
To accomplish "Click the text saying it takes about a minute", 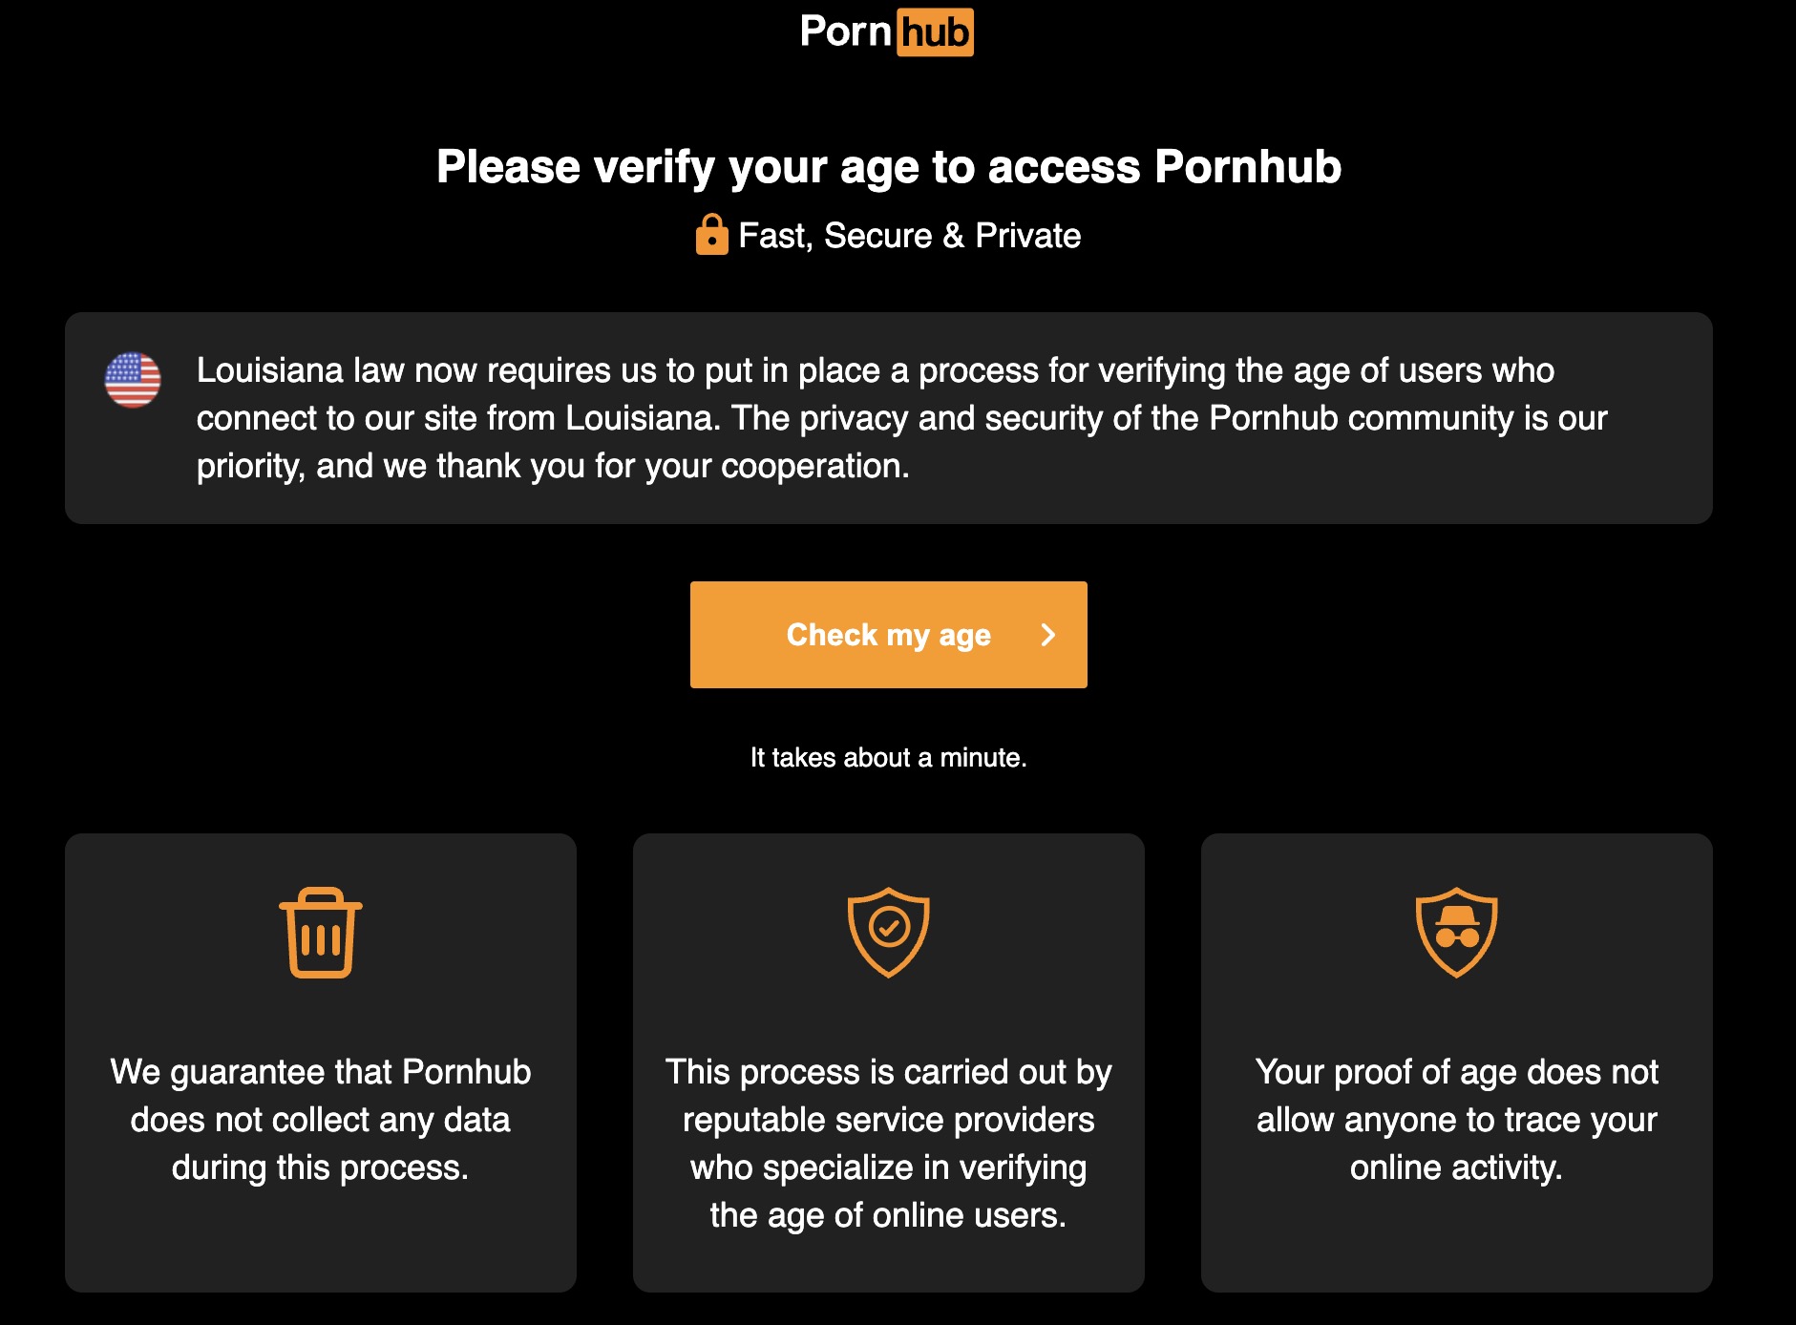I will click(888, 757).
